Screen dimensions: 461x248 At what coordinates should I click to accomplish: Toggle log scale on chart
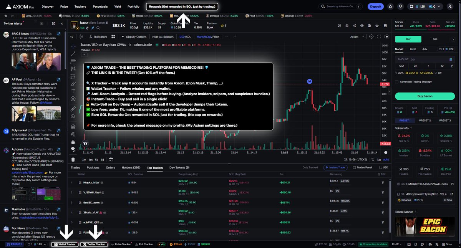[379, 159]
